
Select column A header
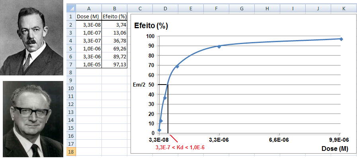pyautogui.click(x=89, y=8)
